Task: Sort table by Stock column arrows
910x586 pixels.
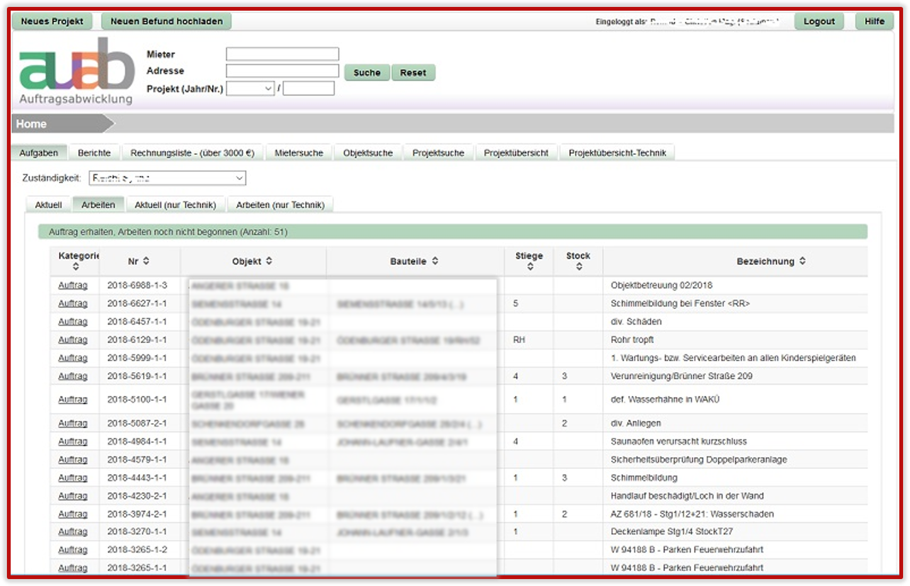Action: click(x=579, y=267)
